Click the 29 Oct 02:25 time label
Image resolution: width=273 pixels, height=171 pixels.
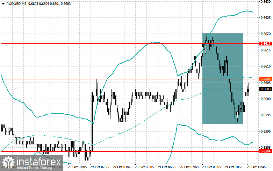click(x=100, y=167)
